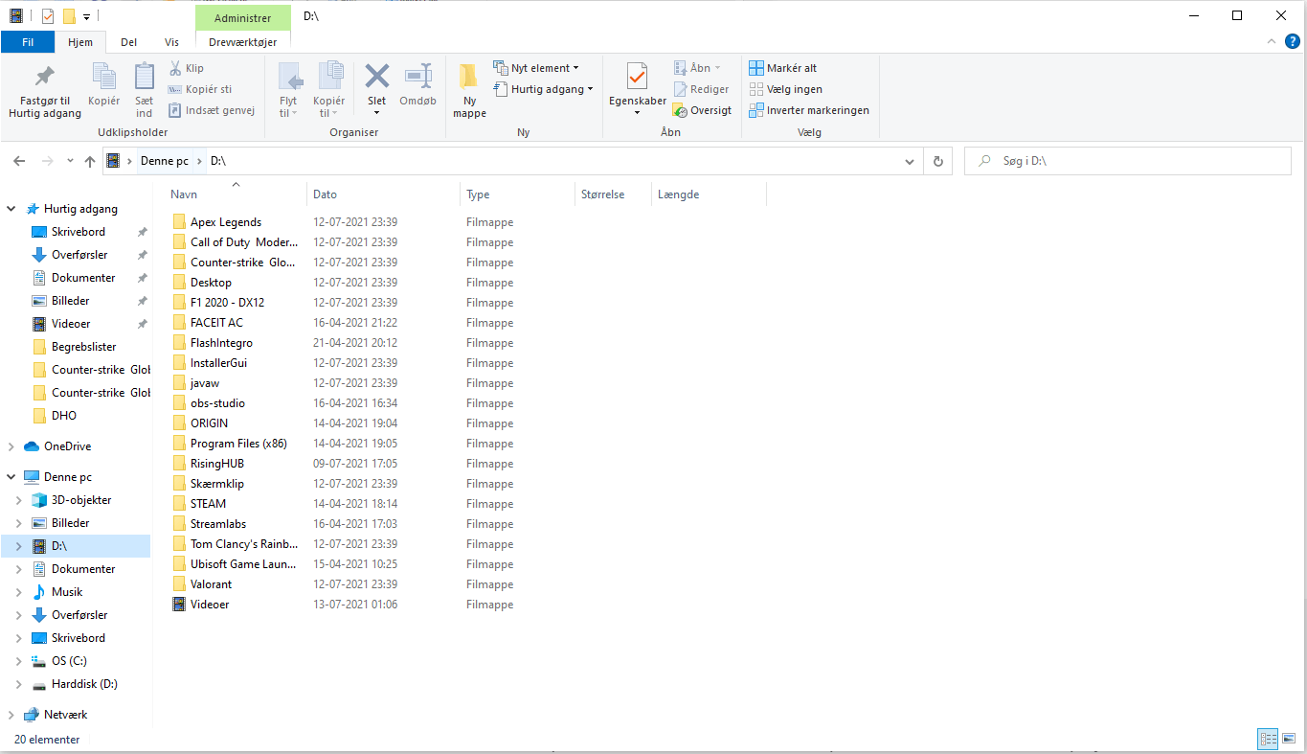The image size is (1307, 754).
Task: Sort by the Længde column header
Action: (710, 194)
